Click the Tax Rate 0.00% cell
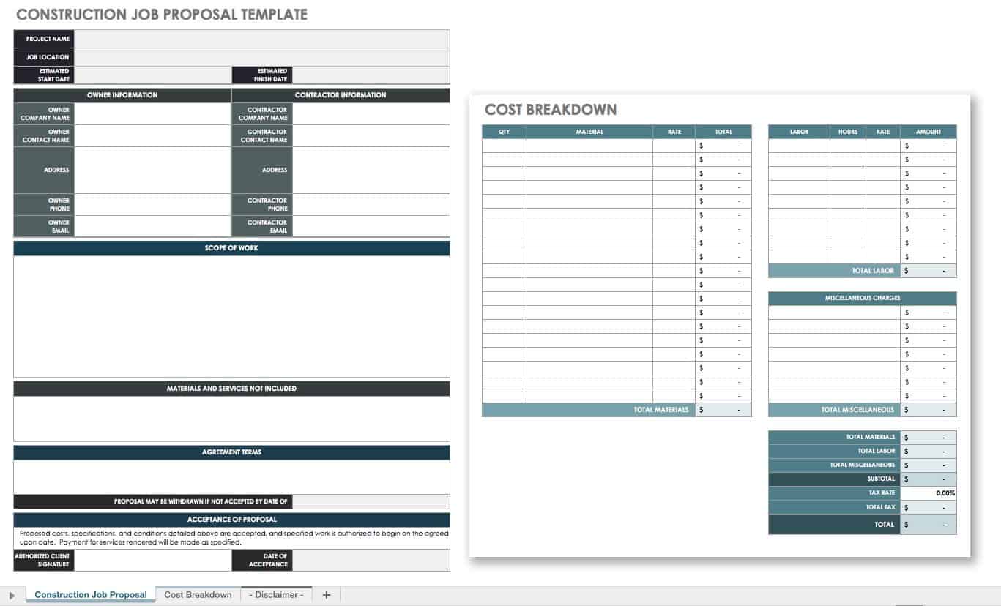Image resolution: width=1001 pixels, height=606 pixels. [928, 493]
